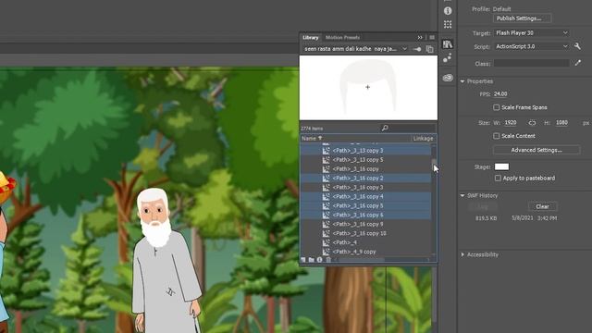Viewport: 592px width, 333px height.
Task: Click New Folder icon at Library bottom
Action: point(312,260)
